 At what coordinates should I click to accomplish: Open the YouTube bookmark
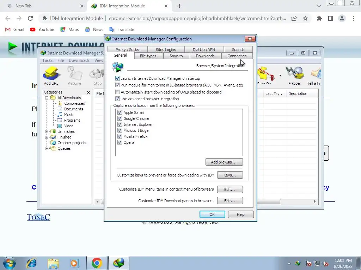42,30
